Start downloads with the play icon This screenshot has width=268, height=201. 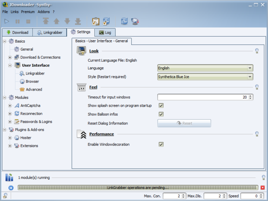pyautogui.click(x=7, y=21)
